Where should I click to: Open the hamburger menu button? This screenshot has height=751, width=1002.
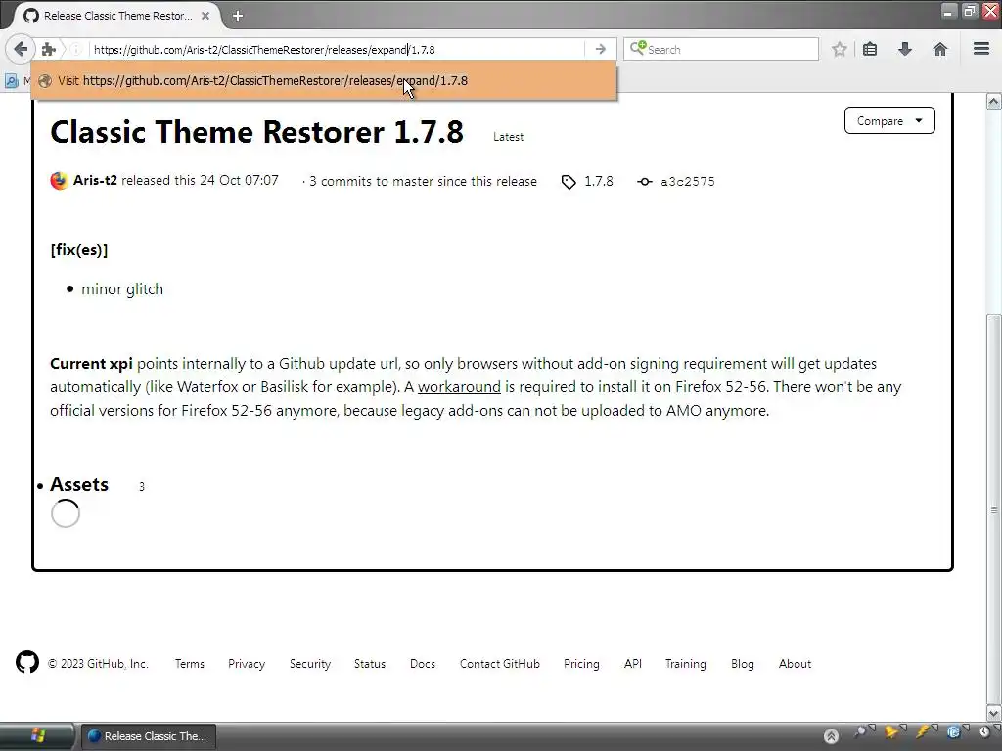point(981,49)
